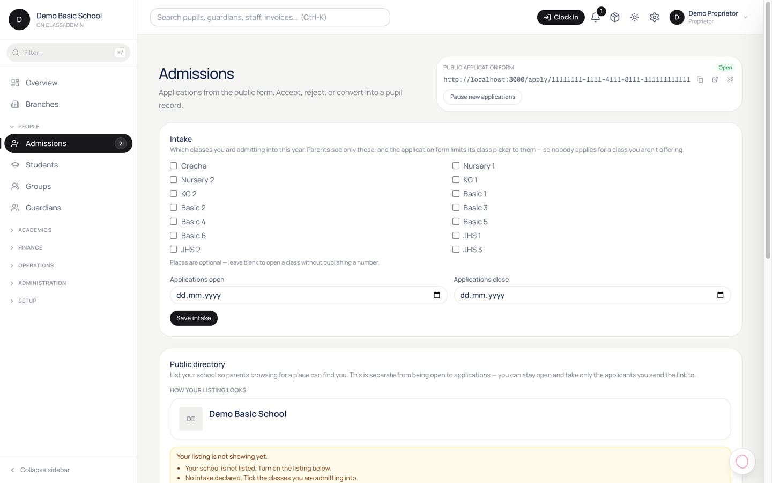Expand the OPERATIONS section
The image size is (772, 483).
32,266
